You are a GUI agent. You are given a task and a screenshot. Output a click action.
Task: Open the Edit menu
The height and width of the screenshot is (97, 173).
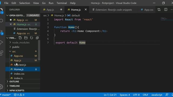click(x=14, y=3)
